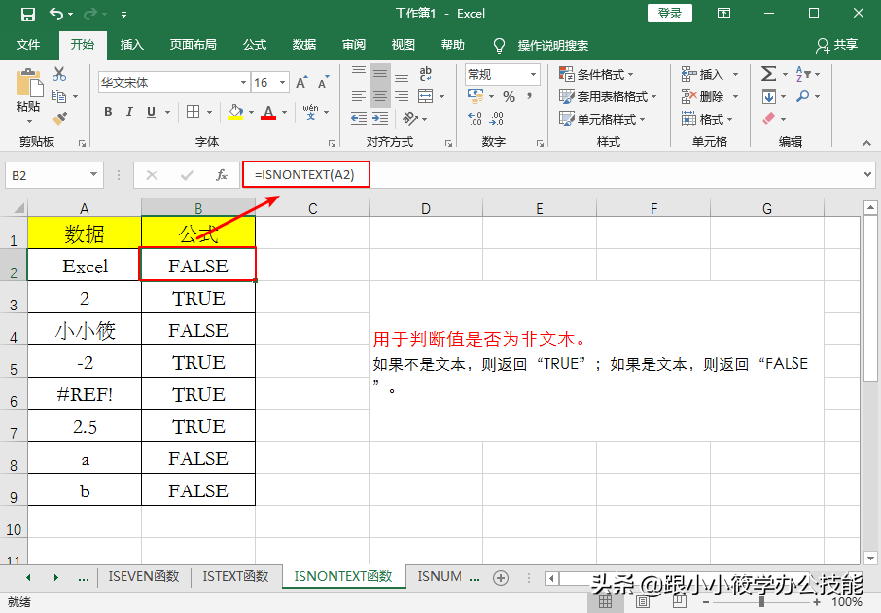881x613 pixels.
Task: Open 单元格样式 cell styles menu
Action: click(x=602, y=120)
